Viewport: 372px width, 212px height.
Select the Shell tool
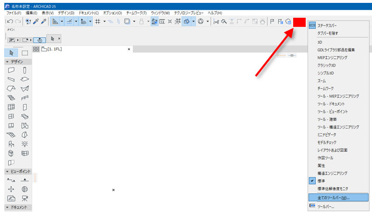coord(25,89)
